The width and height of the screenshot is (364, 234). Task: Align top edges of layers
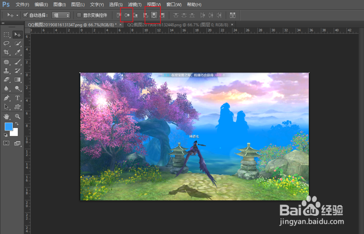coord(119,15)
